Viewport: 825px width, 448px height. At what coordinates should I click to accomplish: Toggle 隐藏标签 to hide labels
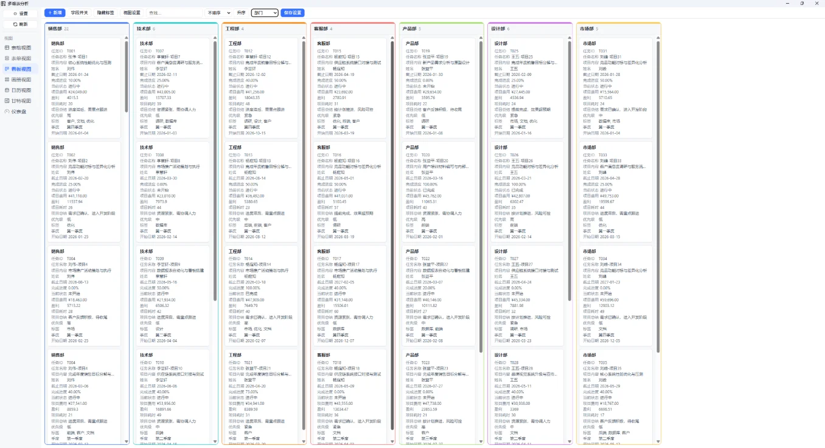tap(105, 13)
